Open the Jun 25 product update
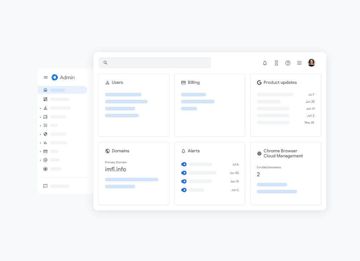This screenshot has width=360, height=261. click(x=285, y=102)
